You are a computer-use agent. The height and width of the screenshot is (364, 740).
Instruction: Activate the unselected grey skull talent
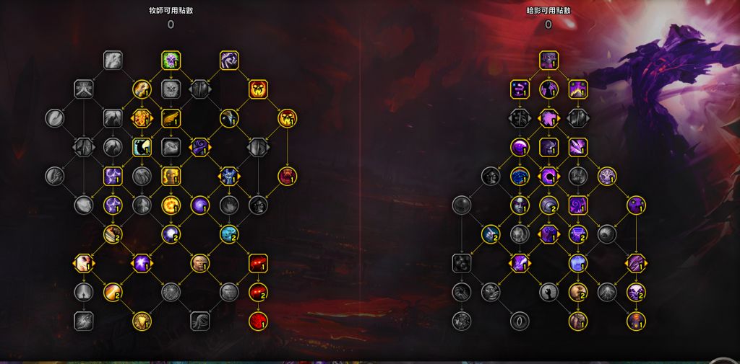tap(171, 89)
